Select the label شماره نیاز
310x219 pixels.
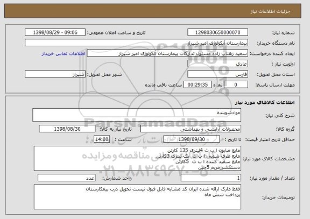(x=283, y=33)
